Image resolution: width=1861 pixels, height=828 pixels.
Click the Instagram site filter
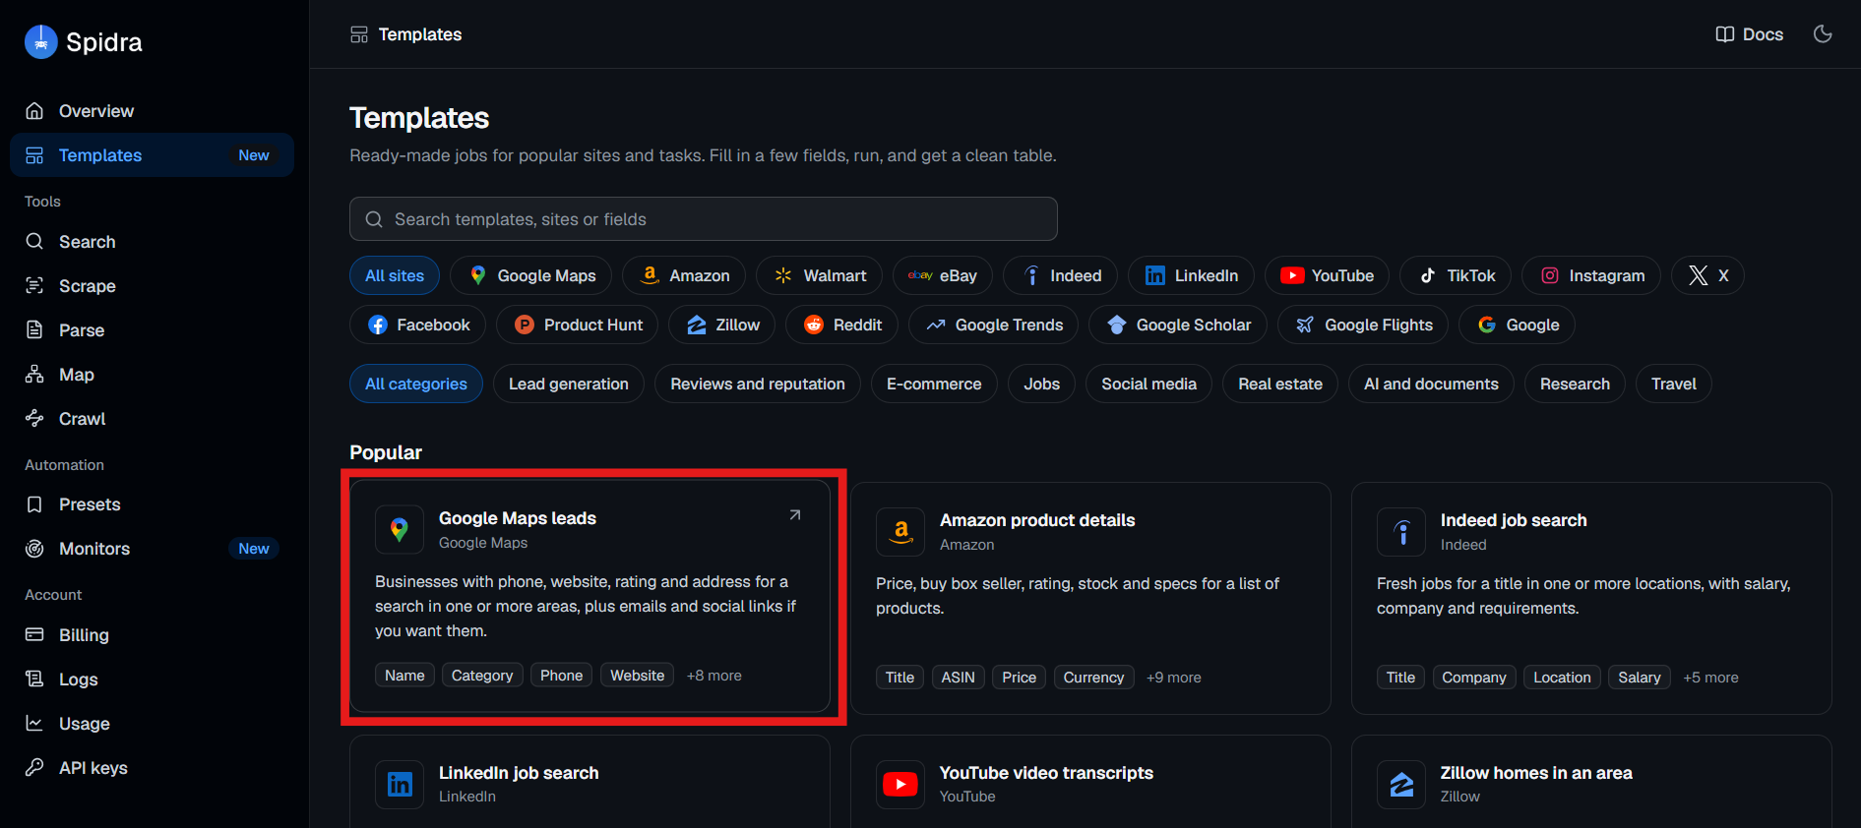pos(1591,275)
